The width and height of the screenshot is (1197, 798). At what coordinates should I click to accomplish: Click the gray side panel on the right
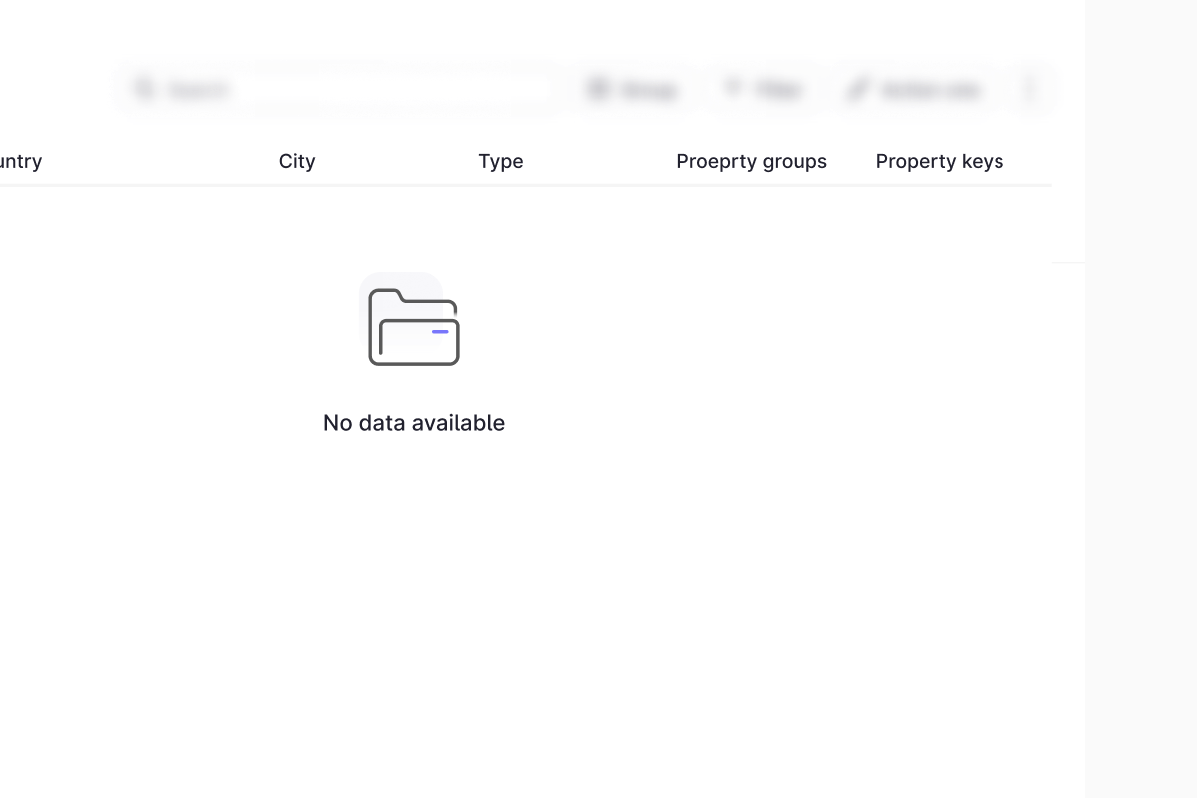[1141, 399]
